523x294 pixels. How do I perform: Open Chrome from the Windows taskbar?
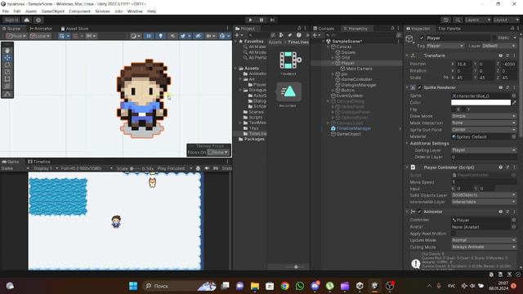point(284,286)
